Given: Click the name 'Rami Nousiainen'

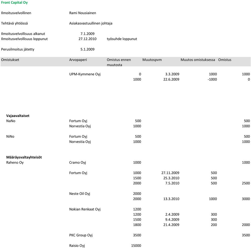Looking at the screenshot, I should click(83, 13).
